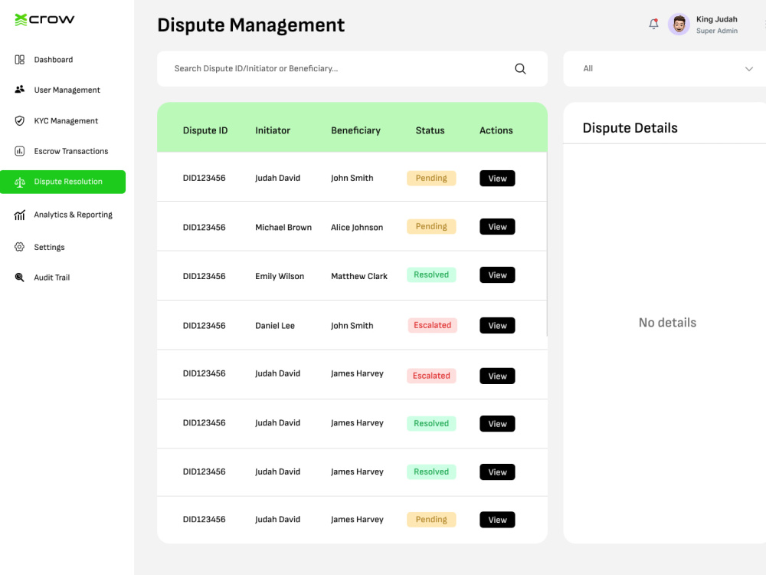The image size is (766, 575).
Task: Click the initiator Emily Wilson
Action: pyautogui.click(x=280, y=276)
